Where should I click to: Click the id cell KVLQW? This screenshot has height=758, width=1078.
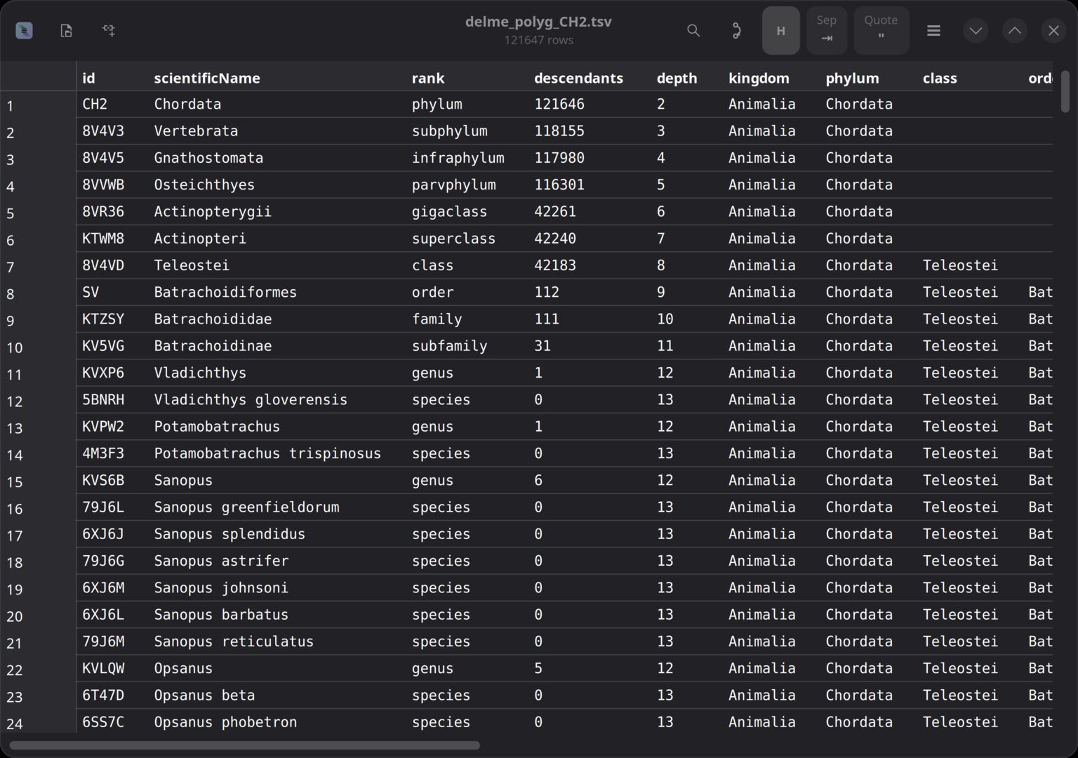tap(103, 668)
